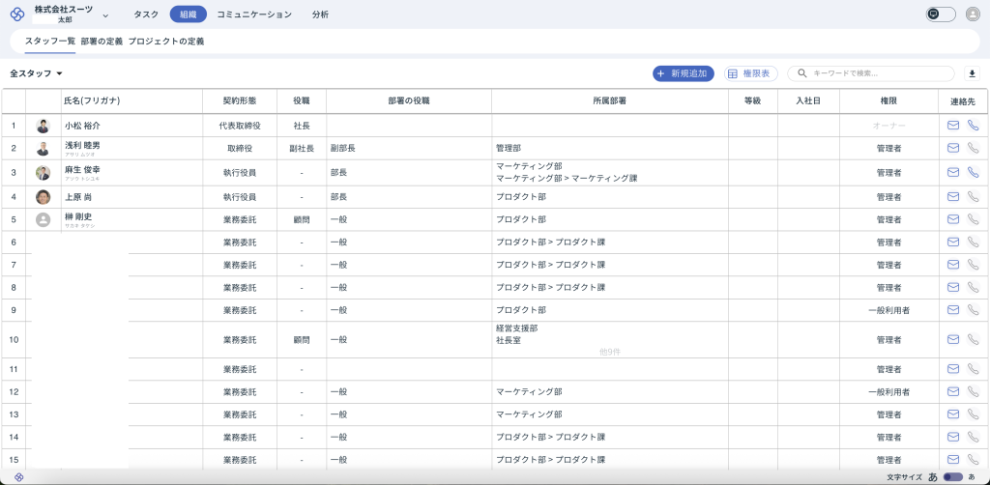Click the app logo in top-left corner
The height and width of the screenshot is (485, 990).
pyautogui.click(x=16, y=14)
